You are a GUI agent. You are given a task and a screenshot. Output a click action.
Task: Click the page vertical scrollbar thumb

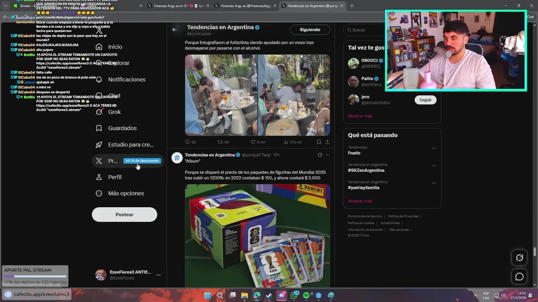click(535, 252)
